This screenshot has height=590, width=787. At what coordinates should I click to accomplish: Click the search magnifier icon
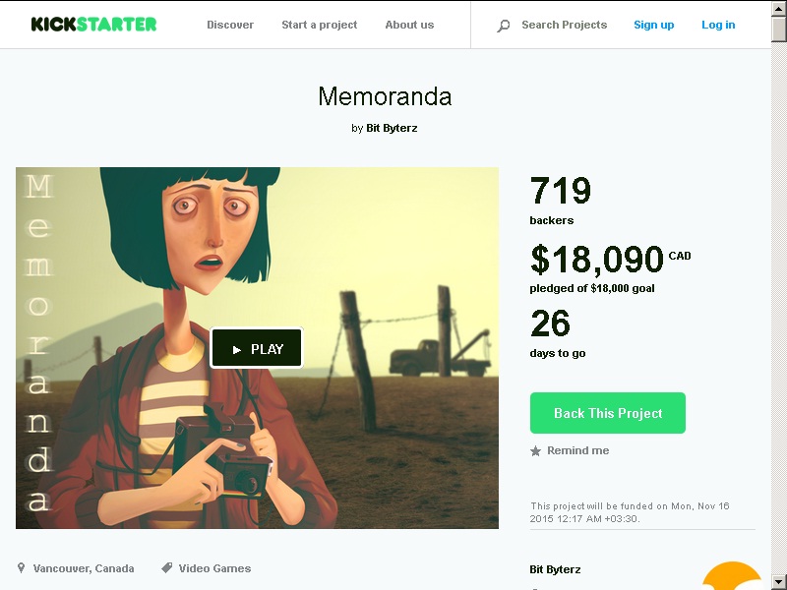(503, 26)
